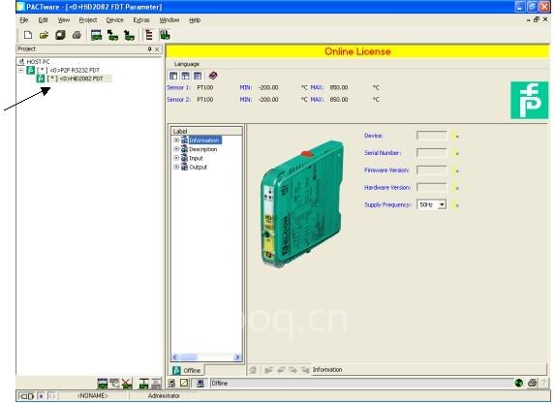Select Description in Label tree
554x403 pixels.
tap(203, 149)
